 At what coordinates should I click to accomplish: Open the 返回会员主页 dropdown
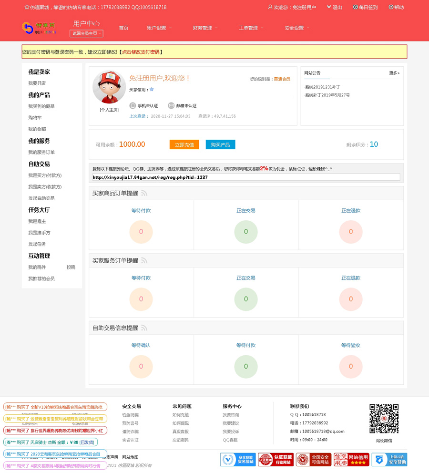[86, 33]
